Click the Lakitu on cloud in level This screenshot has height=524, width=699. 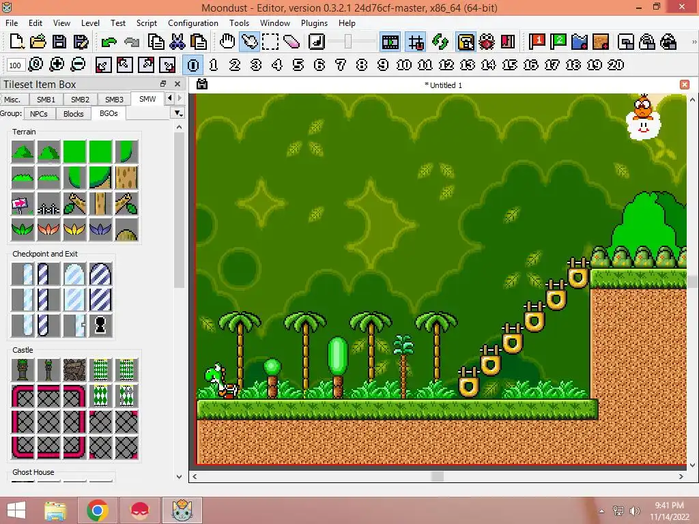643,117
